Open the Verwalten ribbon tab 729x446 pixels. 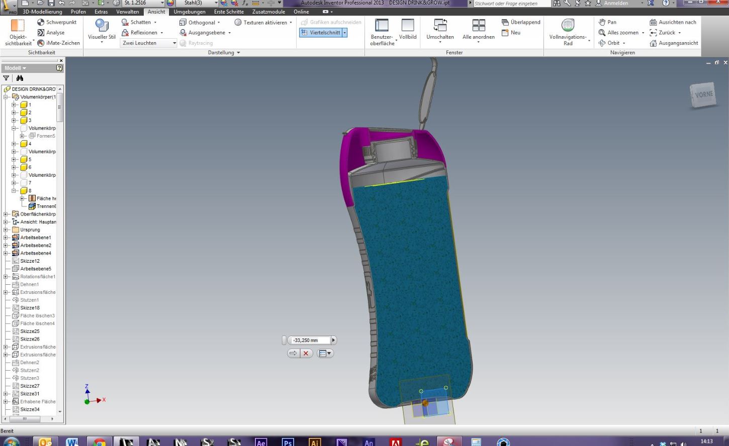pos(127,12)
